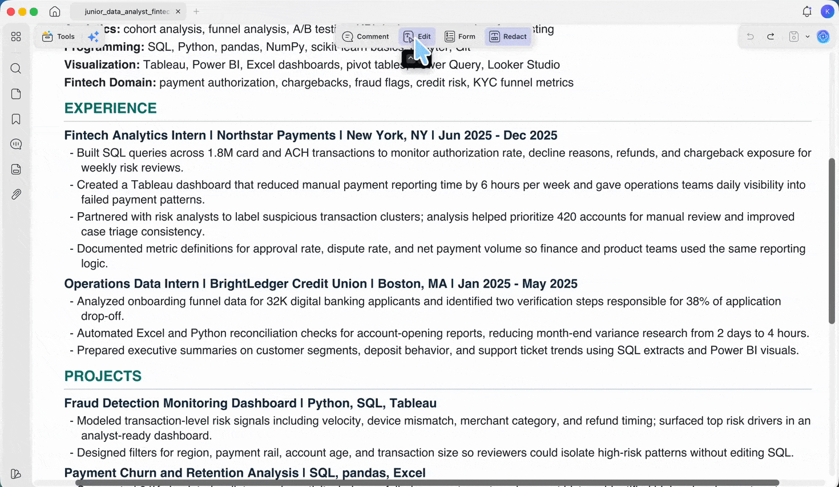This screenshot has height=487, width=839.
Task: Add a new tab with plus button
Action: [x=196, y=11]
